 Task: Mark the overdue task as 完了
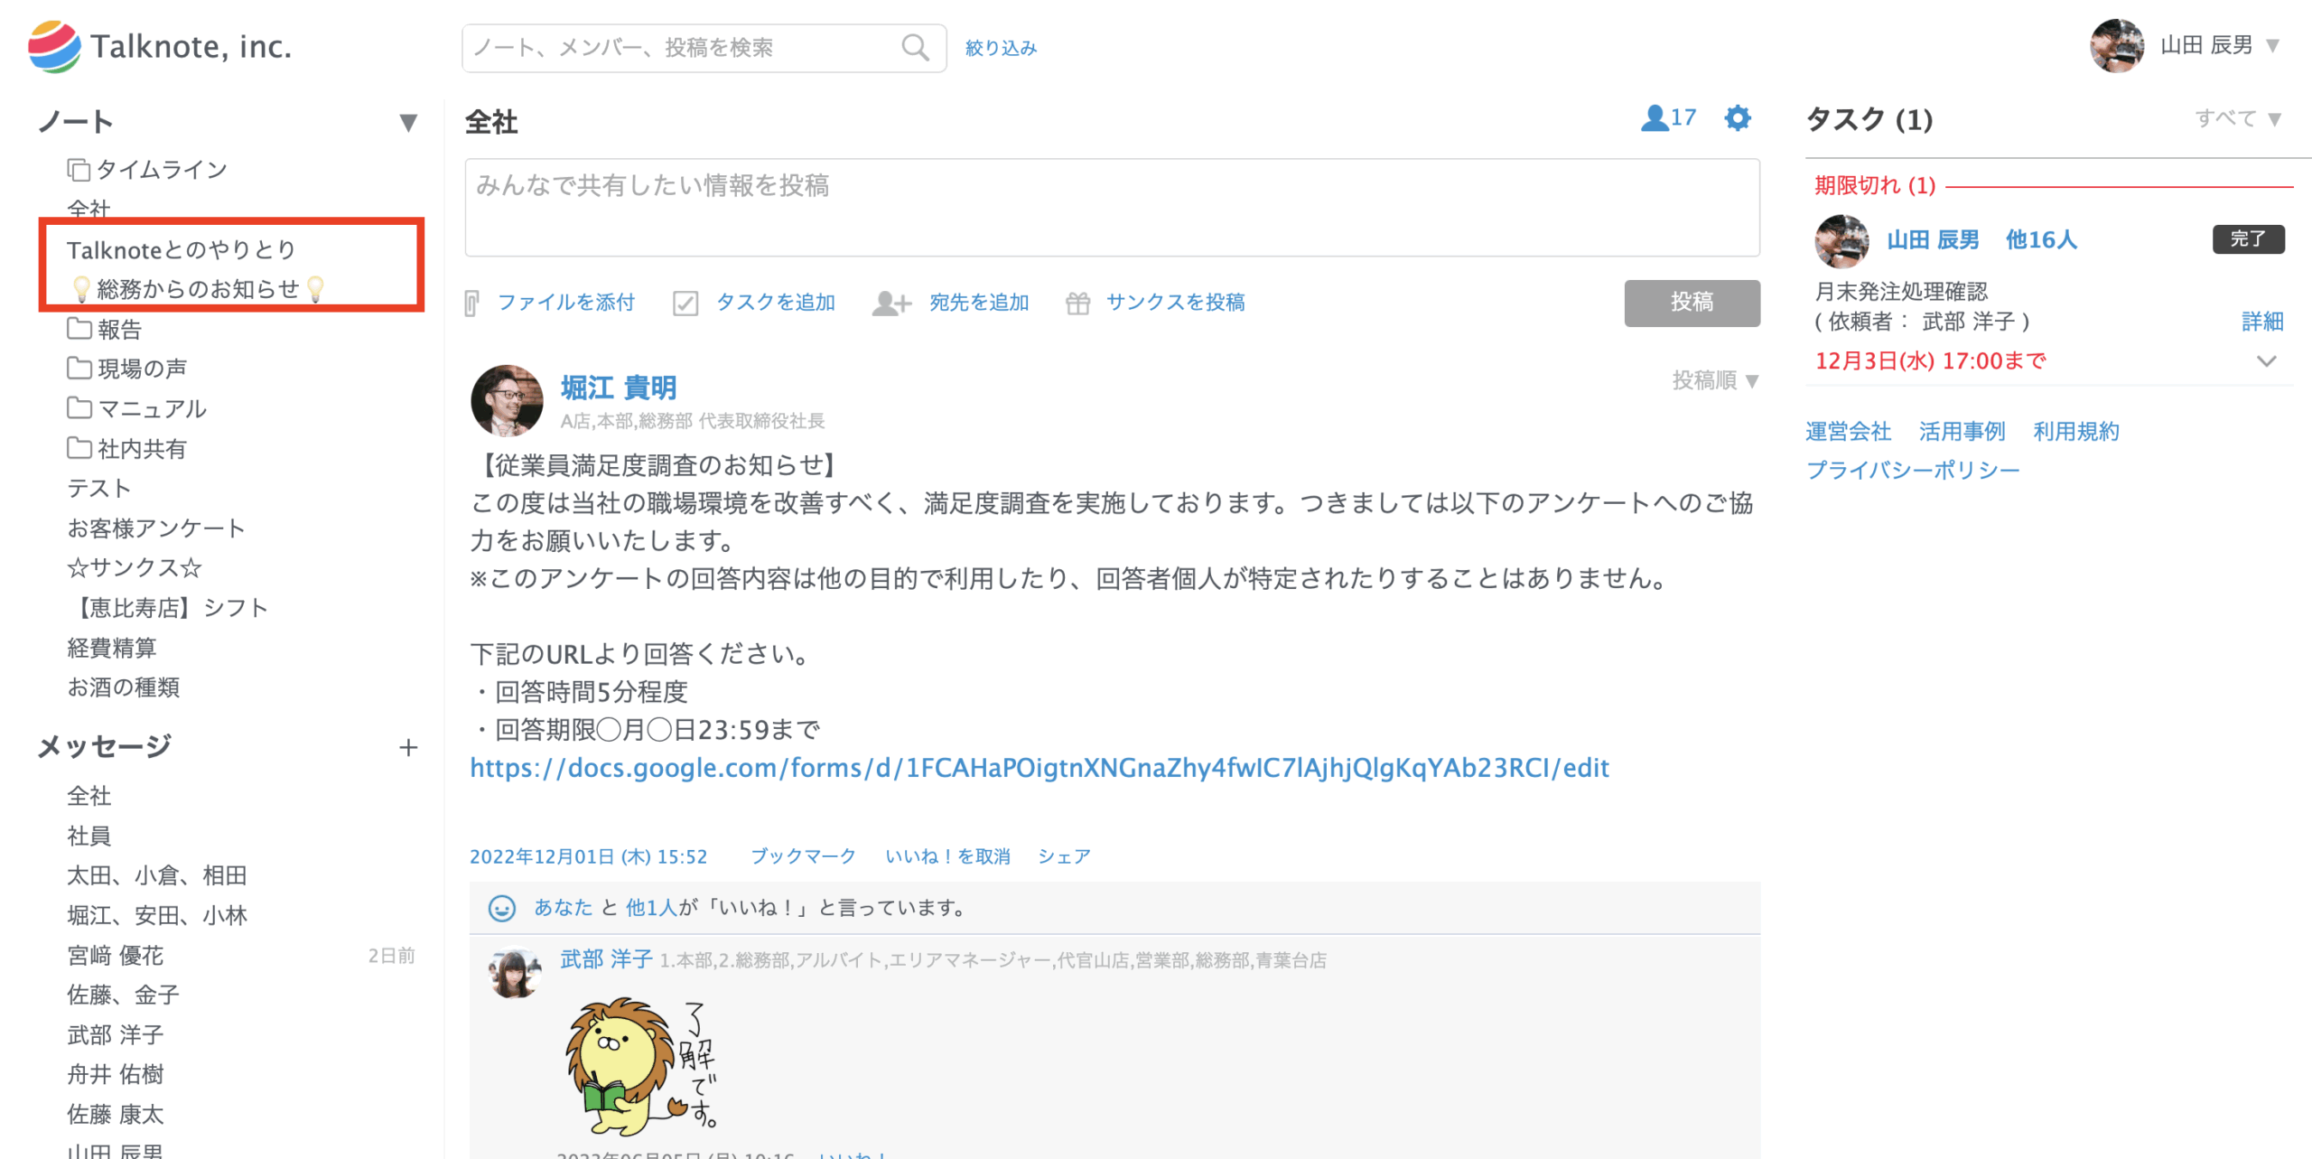pyautogui.click(x=2247, y=238)
